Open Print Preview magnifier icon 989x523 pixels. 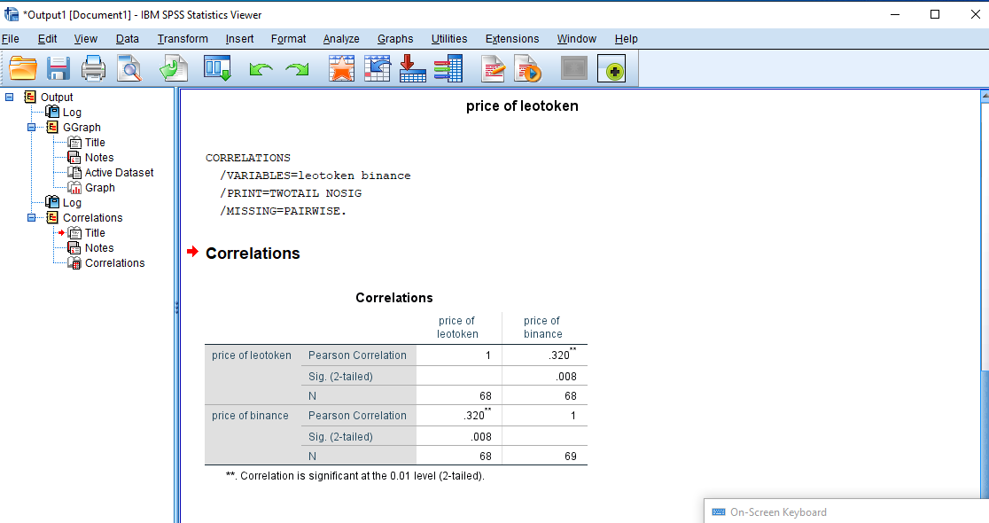129,68
